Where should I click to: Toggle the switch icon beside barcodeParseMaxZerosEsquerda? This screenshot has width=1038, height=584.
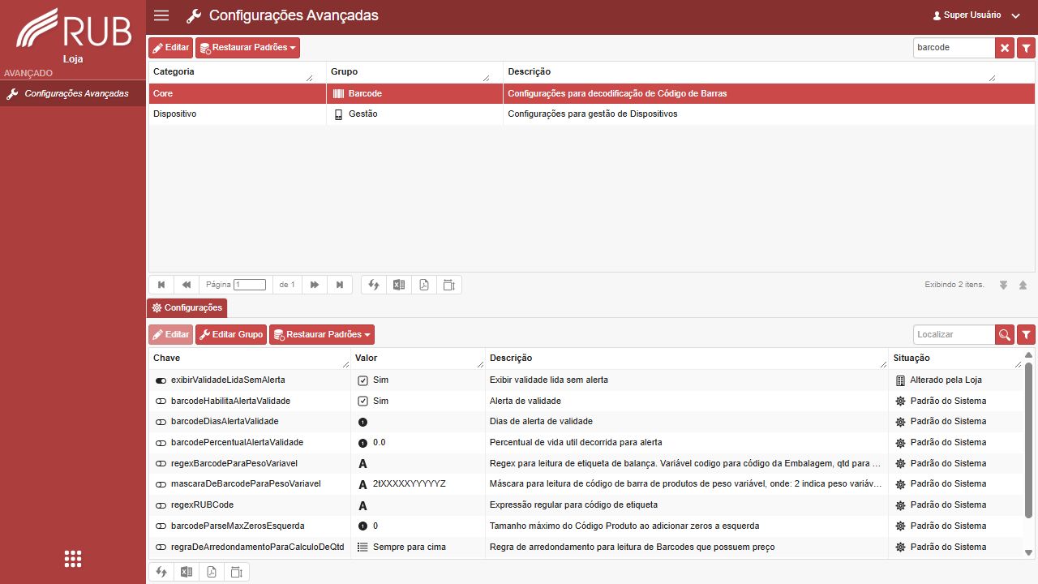click(161, 526)
